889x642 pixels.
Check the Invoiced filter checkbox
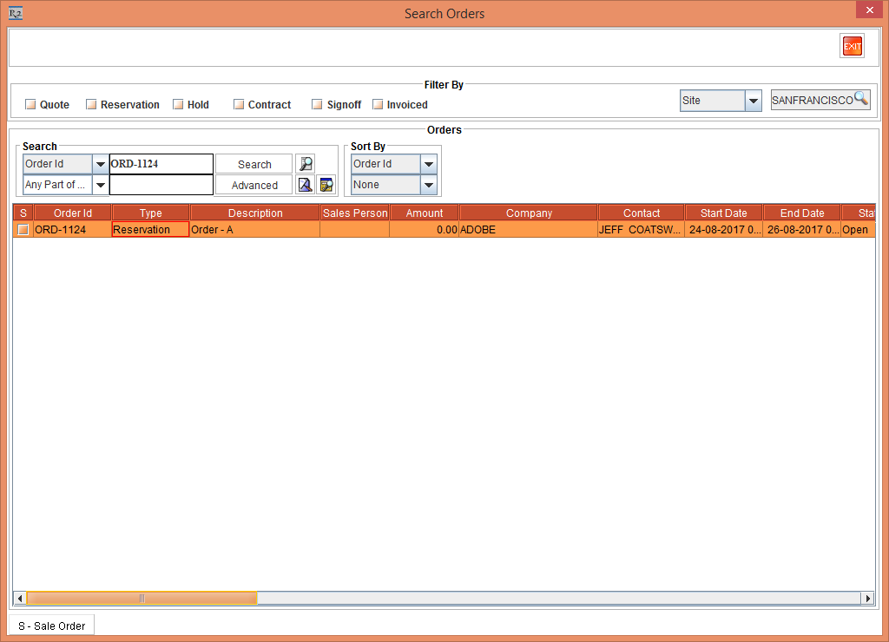coord(378,105)
